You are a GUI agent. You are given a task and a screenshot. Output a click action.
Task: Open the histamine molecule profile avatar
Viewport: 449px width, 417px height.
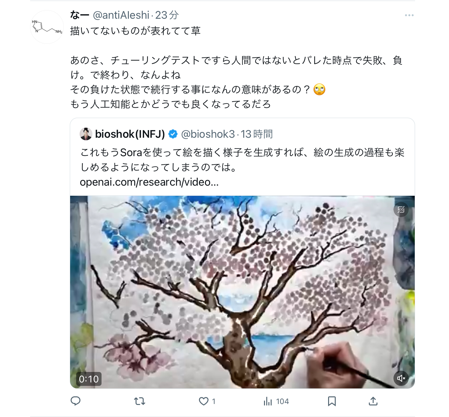coord(47,27)
